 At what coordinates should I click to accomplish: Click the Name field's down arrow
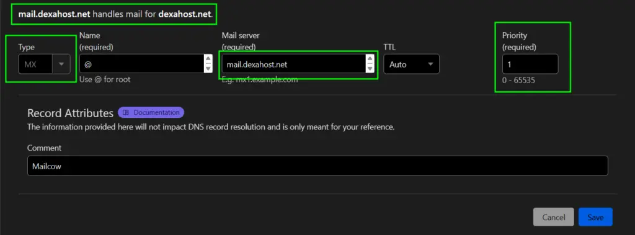[x=208, y=68]
